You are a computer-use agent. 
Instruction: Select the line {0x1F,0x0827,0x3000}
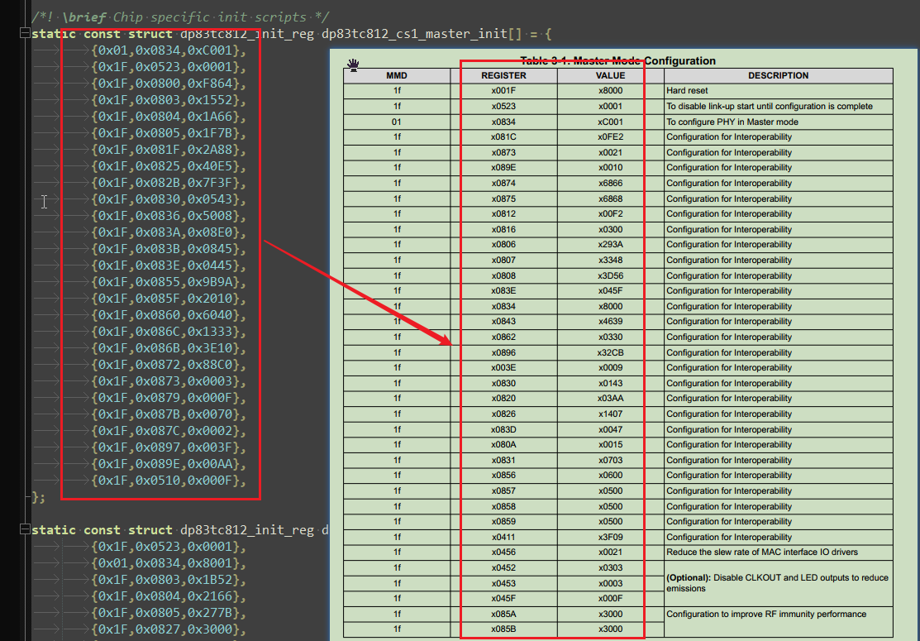[x=169, y=629]
